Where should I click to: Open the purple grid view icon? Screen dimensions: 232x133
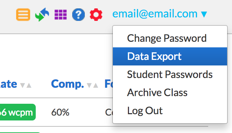point(61,15)
